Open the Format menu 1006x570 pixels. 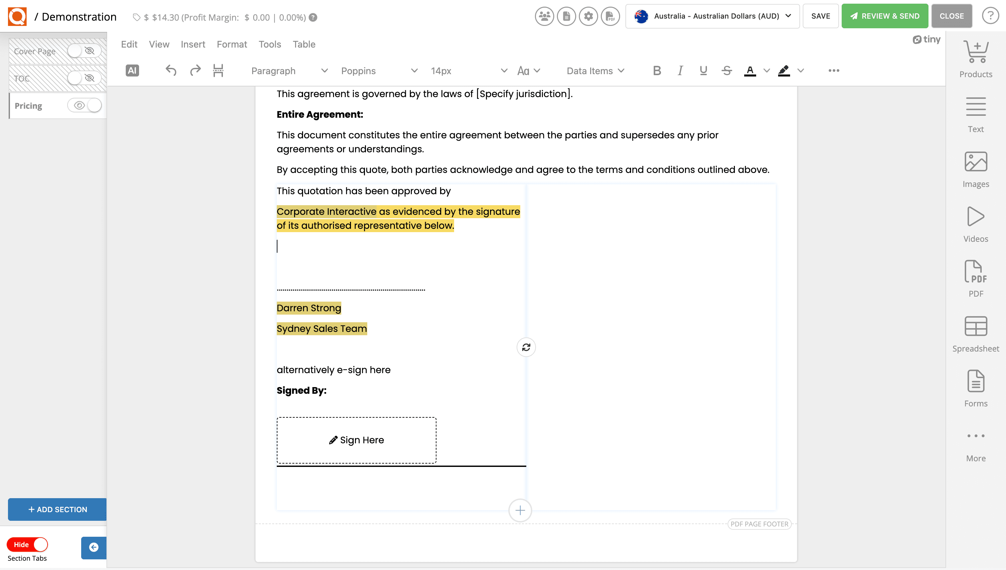click(232, 44)
